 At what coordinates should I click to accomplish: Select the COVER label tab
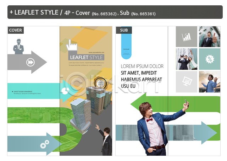tap(16, 30)
